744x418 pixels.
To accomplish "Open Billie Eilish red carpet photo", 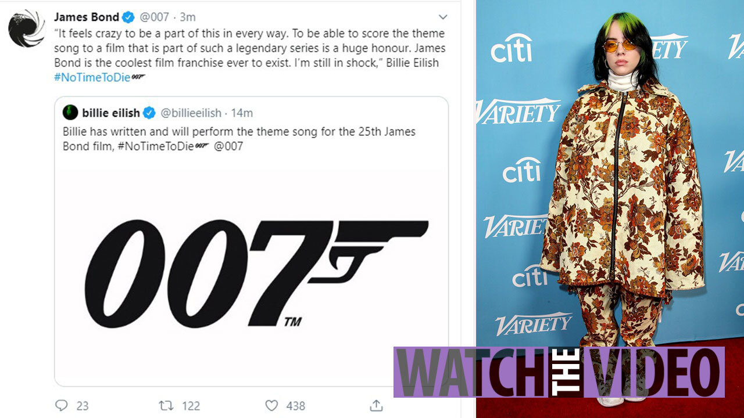I will pos(610,174).
